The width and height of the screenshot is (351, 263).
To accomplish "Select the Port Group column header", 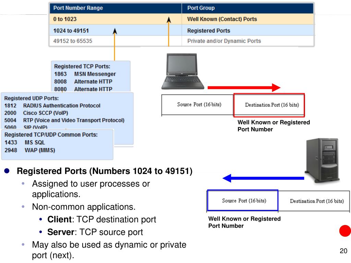I will pos(201,8).
